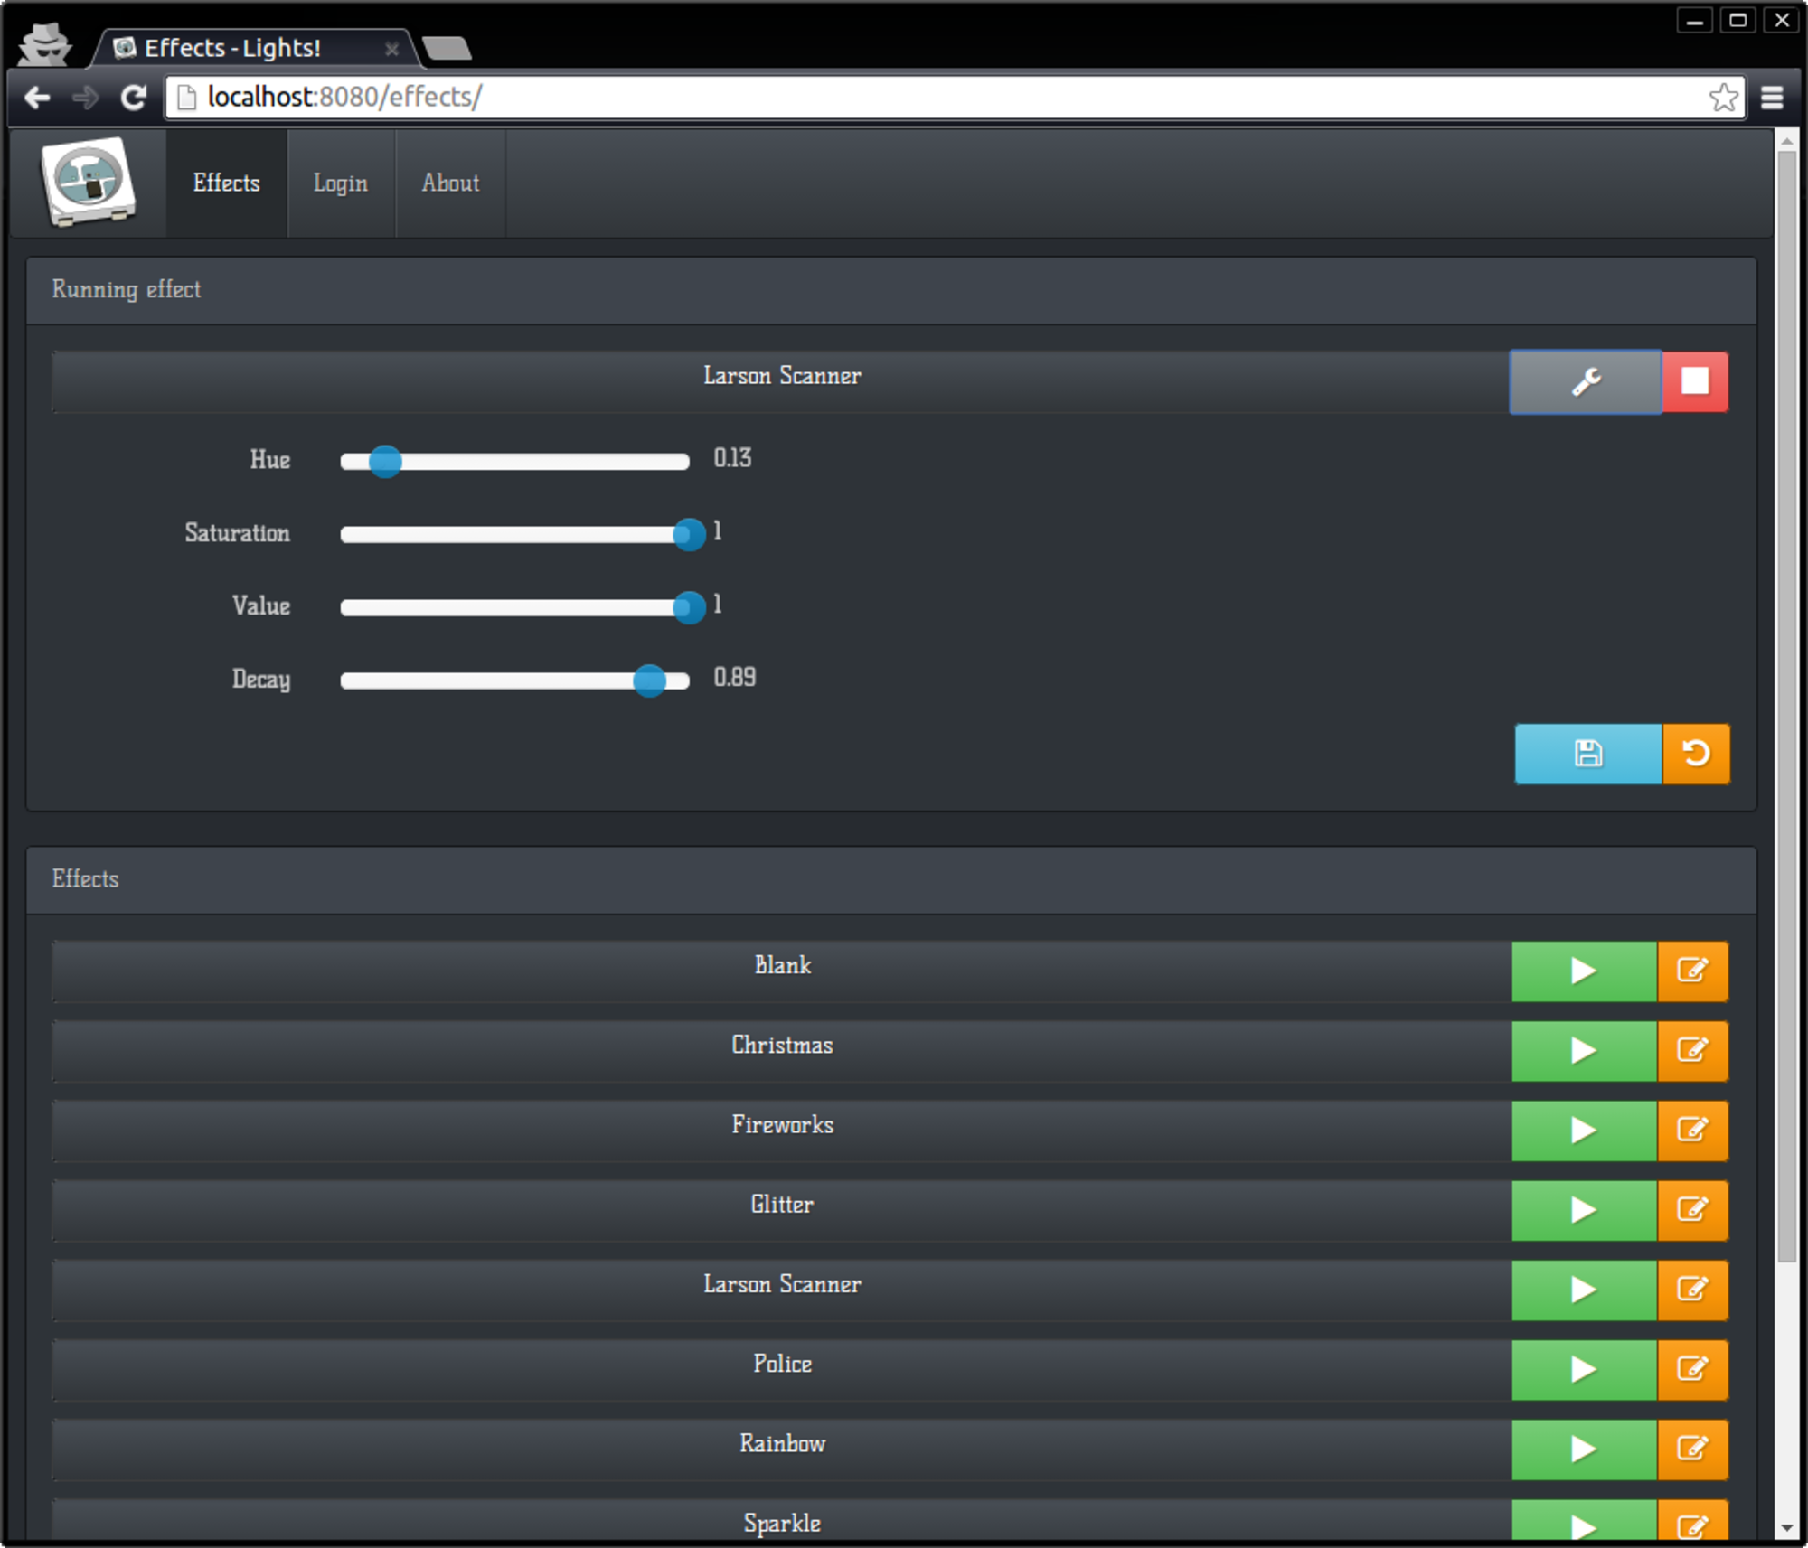Run the Fireworks effect
Image resolution: width=1808 pixels, height=1548 pixels.
tap(1584, 1131)
